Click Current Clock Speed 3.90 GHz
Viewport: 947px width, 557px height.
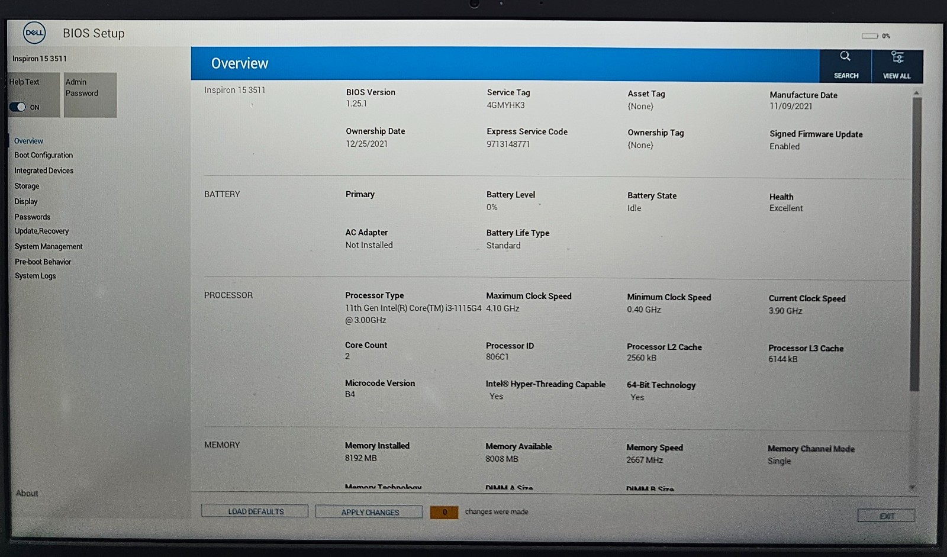tap(785, 311)
